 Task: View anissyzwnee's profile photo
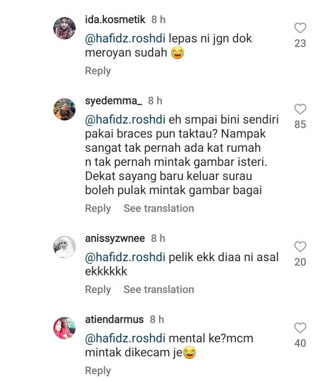click(64, 247)
